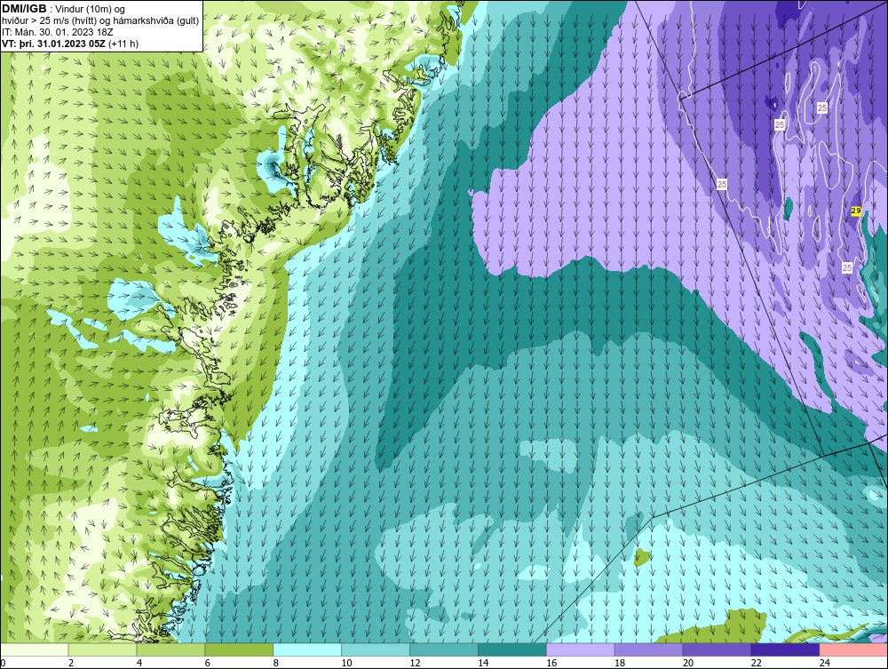The width and height of the screenshot is (888, 669).
Task: Click the initial time IT Mán. 30.01.2023 18Z
Action: click(58, 32)
